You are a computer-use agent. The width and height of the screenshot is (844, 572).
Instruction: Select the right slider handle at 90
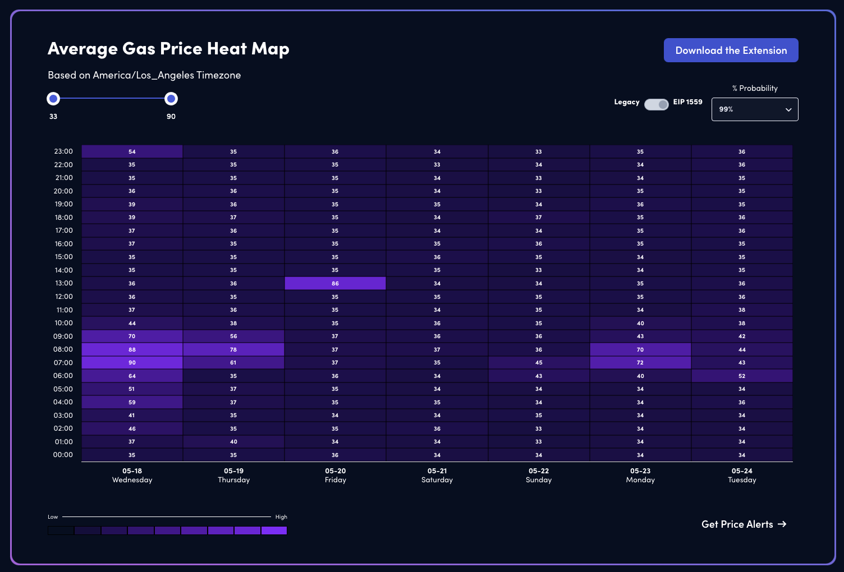tap(171, 98)
